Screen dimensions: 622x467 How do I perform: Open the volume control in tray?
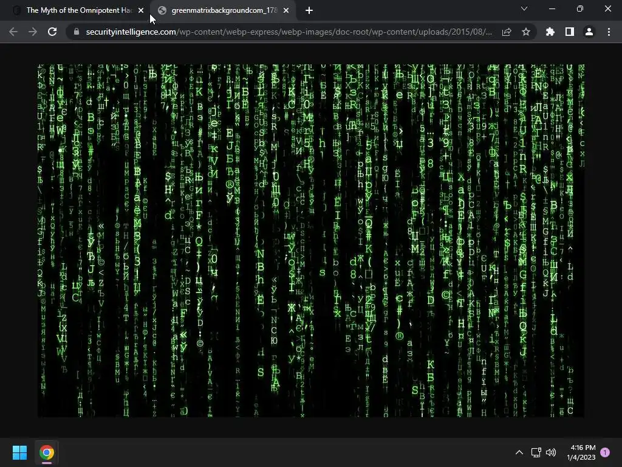551,452
